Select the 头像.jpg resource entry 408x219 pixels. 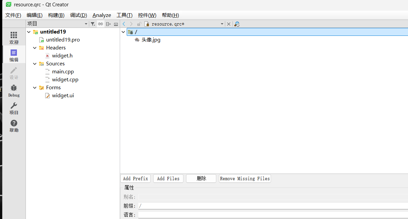point(151,40)
